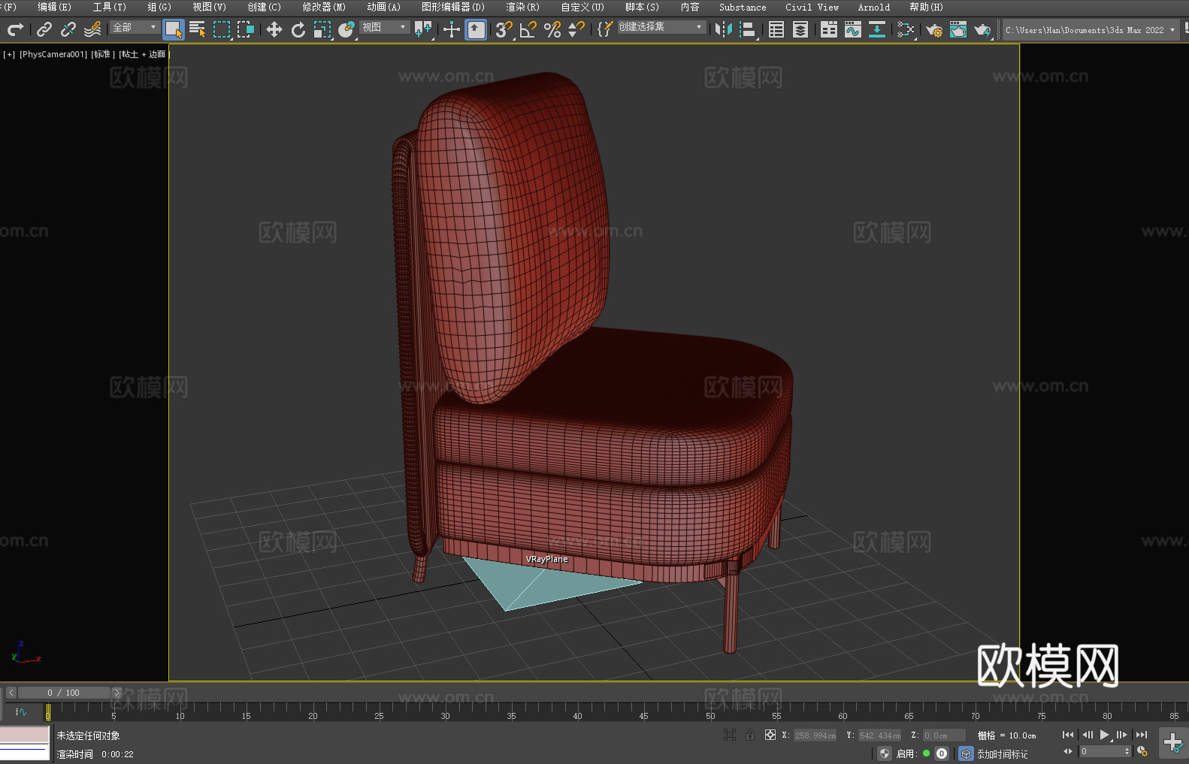Toggle 3D Snaps
This screenshot has height=764, width=1189.
[x=504, y=29]
